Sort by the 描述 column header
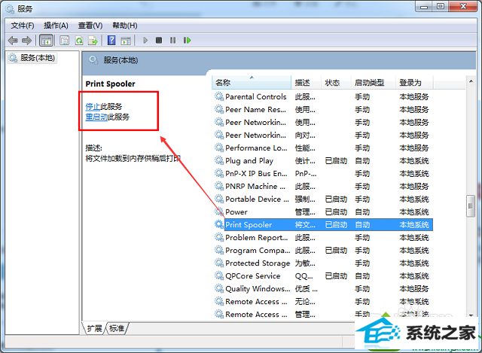The height and width of the screenshot is (353, 482). coord(306,82)
